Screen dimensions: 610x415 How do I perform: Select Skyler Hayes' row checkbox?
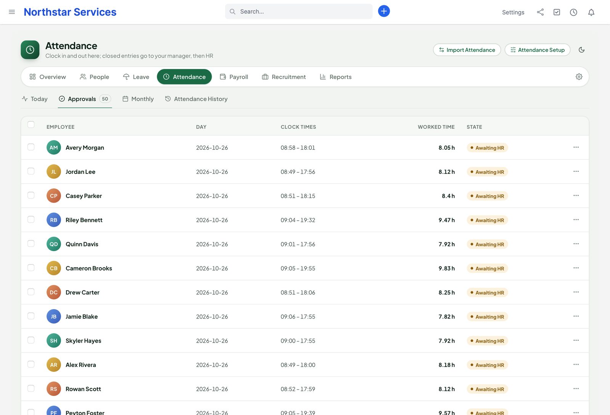tap(31, 340)
